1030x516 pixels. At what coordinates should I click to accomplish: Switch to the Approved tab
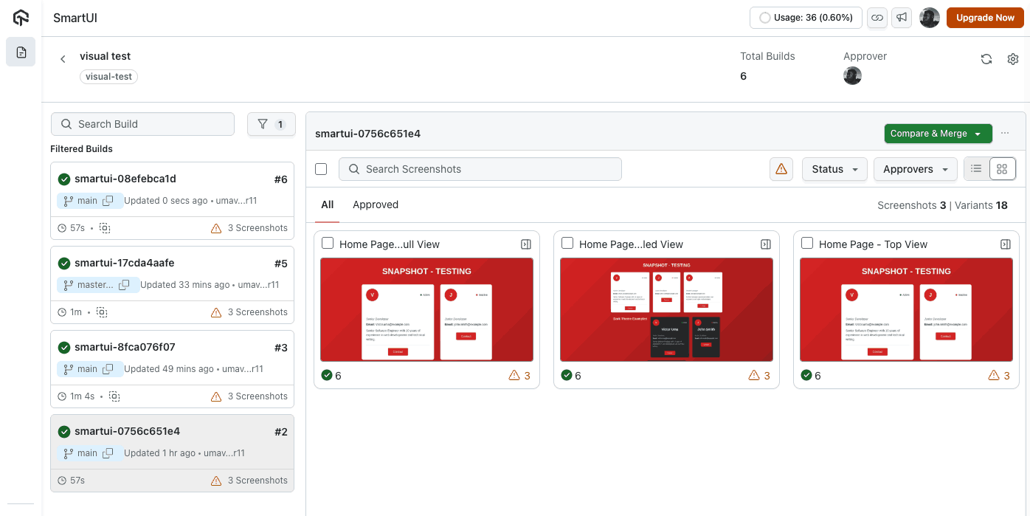coord(376,204)
